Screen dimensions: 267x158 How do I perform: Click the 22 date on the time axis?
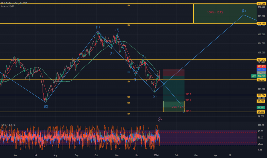(x=230, y=155)
